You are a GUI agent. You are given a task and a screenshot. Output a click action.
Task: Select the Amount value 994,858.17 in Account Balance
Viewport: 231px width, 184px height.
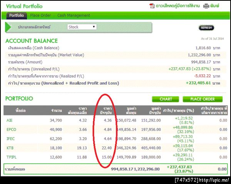click(x=201, y=62)
